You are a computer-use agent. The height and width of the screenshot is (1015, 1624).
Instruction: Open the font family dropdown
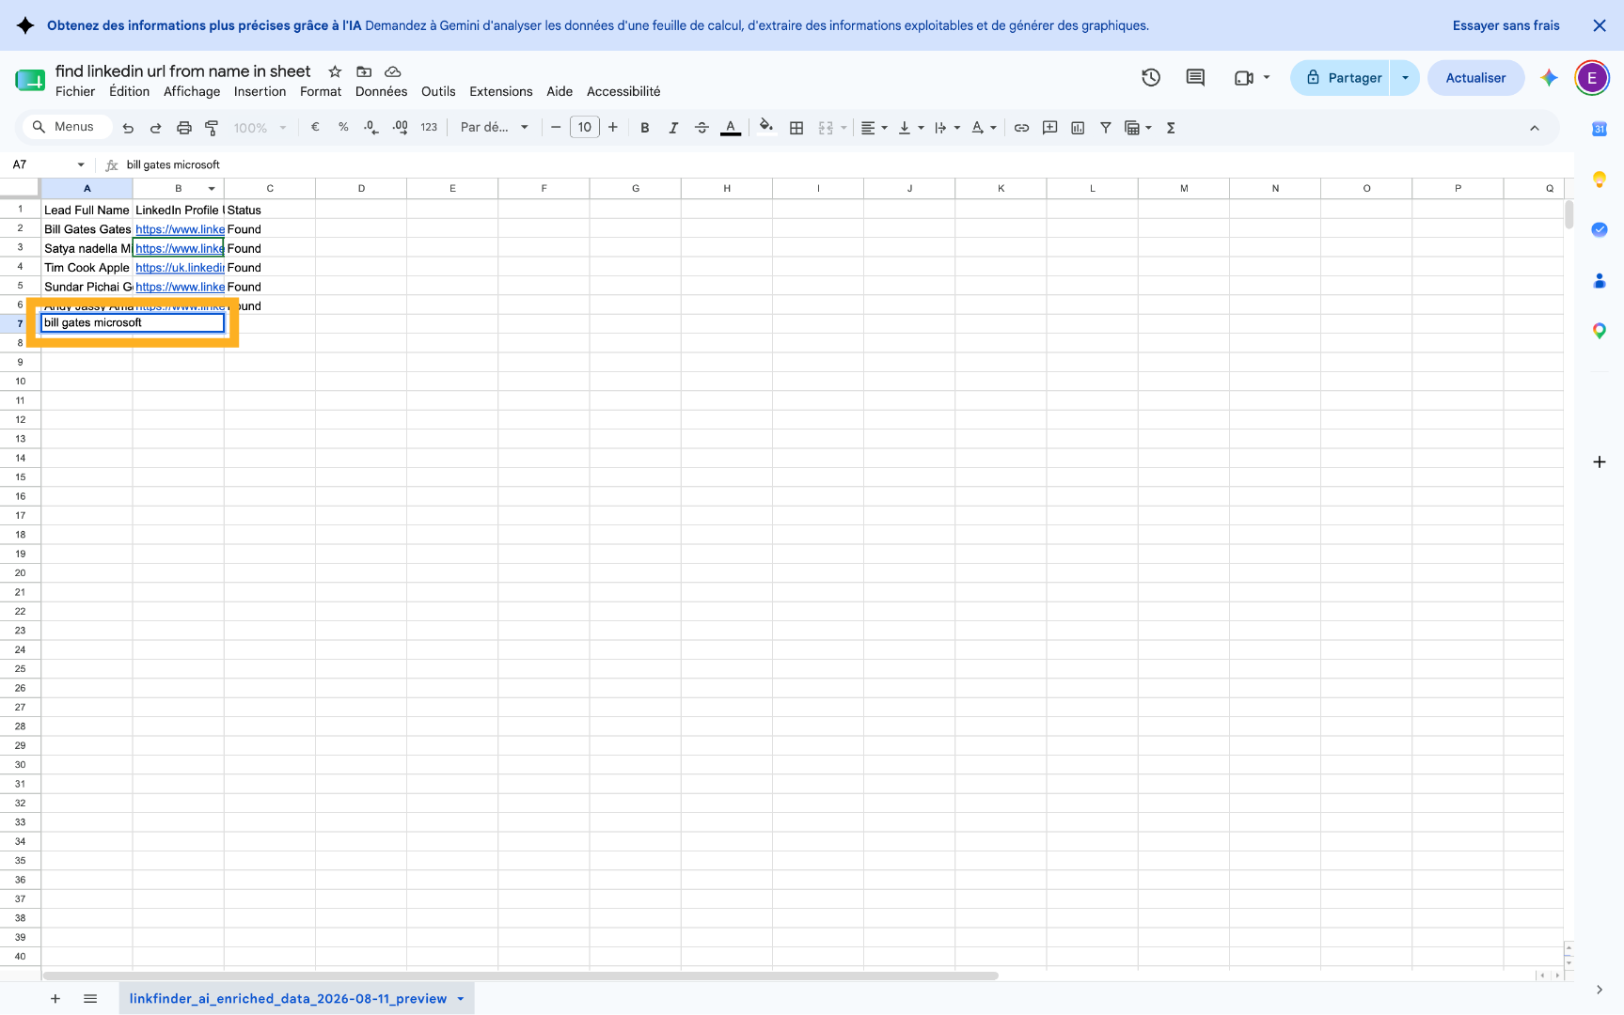(x=494, y=128)
